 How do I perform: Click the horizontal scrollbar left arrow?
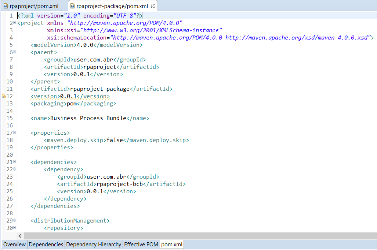point(20,236)
